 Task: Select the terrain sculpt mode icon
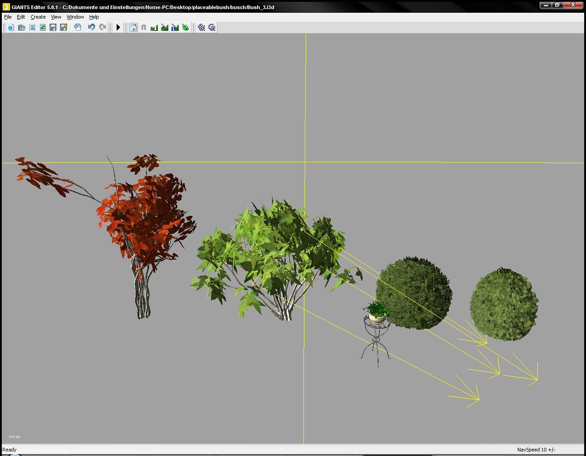154,27
